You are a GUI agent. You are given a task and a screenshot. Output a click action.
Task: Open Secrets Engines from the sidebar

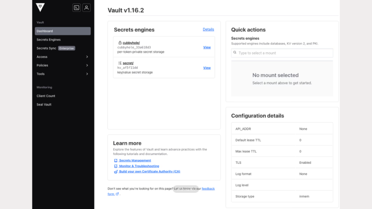(x=49, y=40)
